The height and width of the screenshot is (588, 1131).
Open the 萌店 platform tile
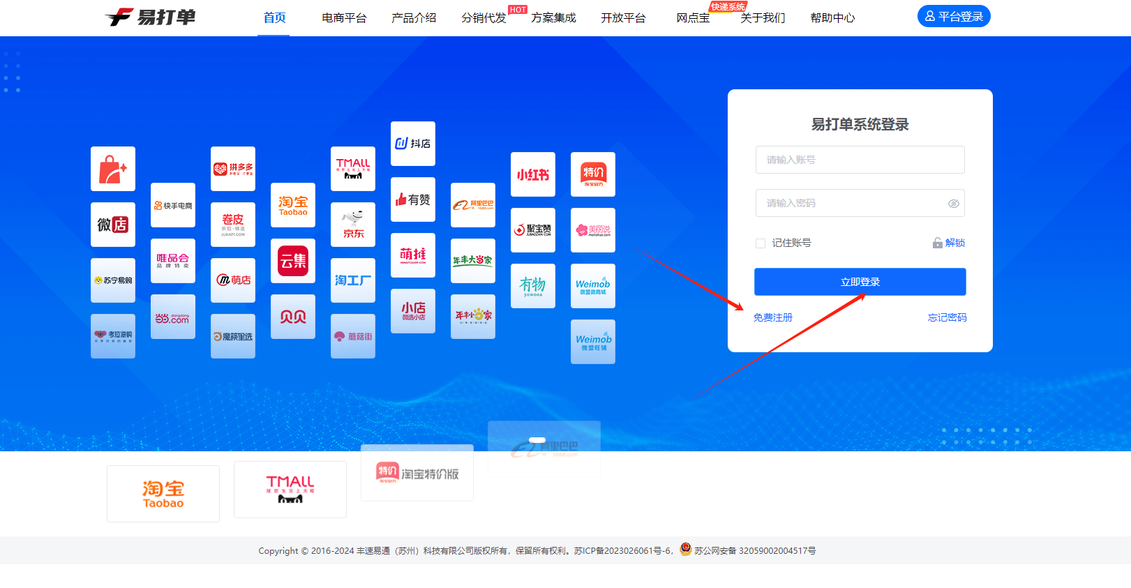[x=233, y=280]
